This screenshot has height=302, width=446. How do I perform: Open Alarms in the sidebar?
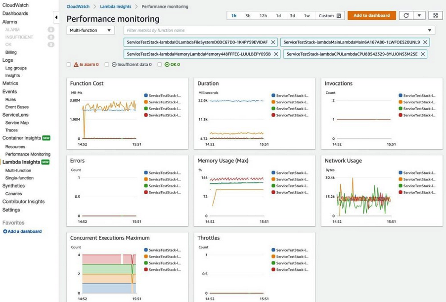pyautogui.click(x=10, y=22)
